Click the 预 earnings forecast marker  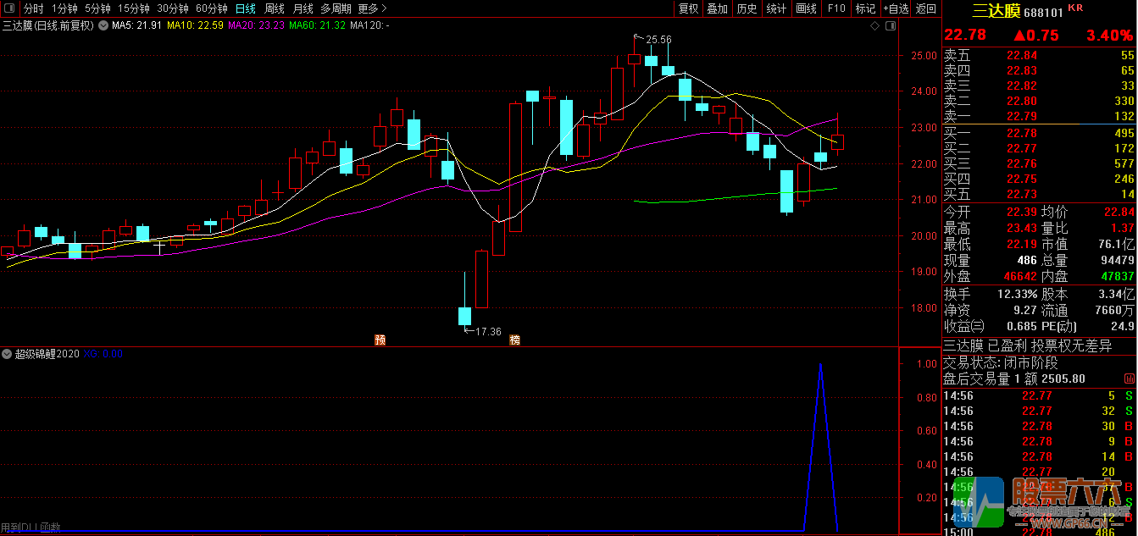[x=380, y=340]
